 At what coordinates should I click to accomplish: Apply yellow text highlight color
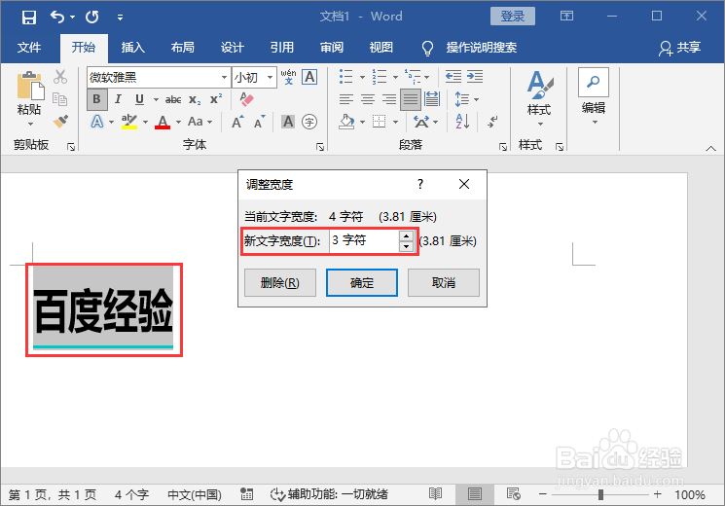(129, 122)
